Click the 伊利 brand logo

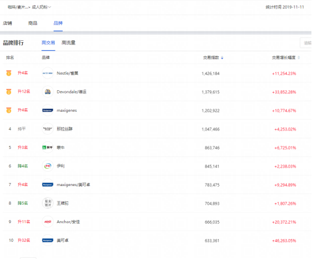click(x=47, y=166)
